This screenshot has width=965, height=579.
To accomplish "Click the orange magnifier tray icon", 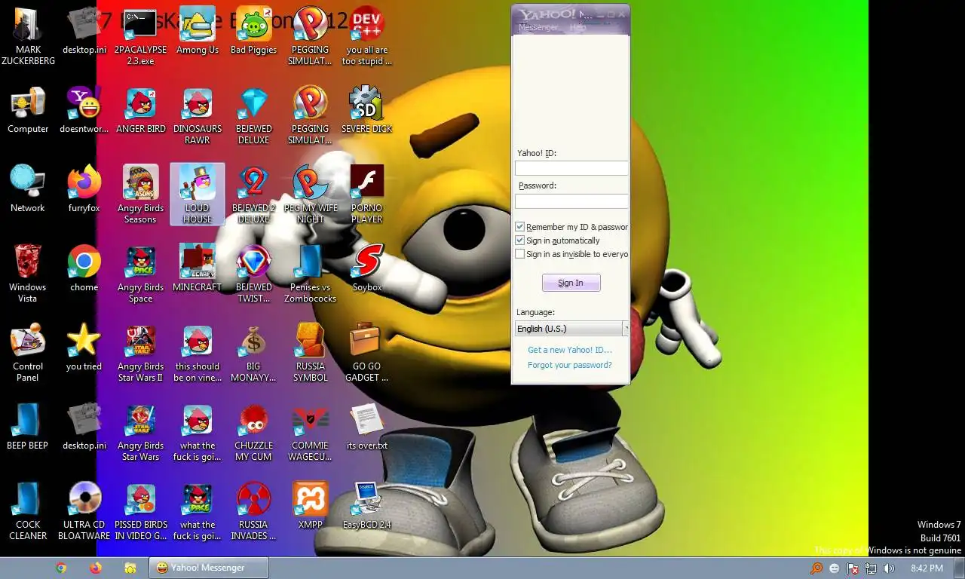I will pyautogui.click(x=816, y=568).
